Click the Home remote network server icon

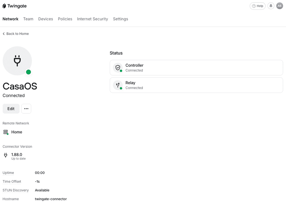[6, 132]
